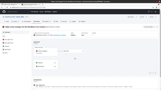Click the GitHub Octocat logo
Viewport: 161px width, 90px height.
[x=4, y=12]
